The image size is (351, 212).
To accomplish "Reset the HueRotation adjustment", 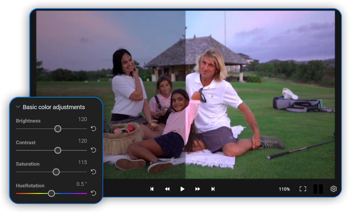I will pyautogui.click(x=93, y=193).
